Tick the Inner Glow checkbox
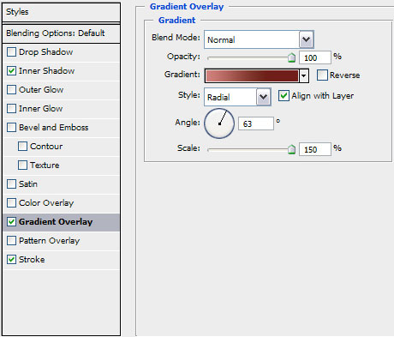394x337 pixels. (11, 109)
